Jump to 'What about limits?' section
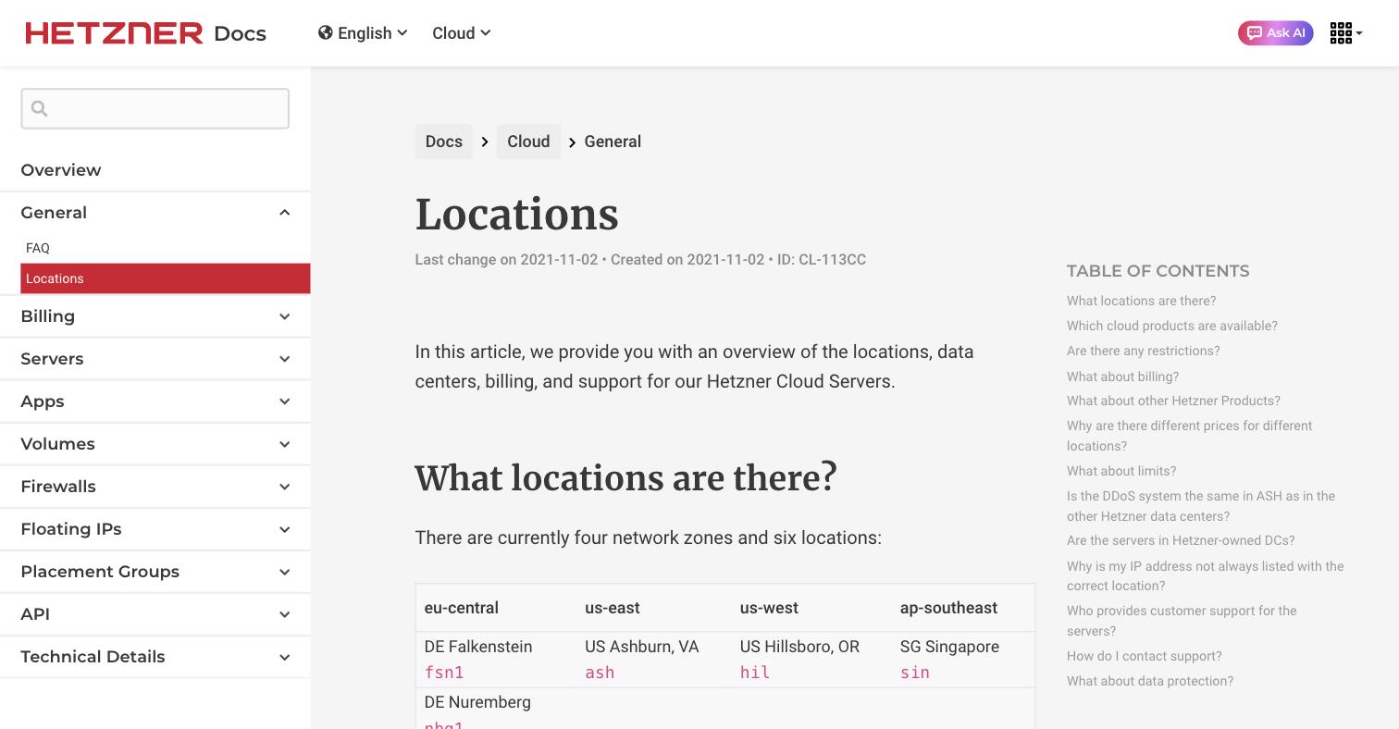Screen dimensions: 1399x729 (1121, 471)
